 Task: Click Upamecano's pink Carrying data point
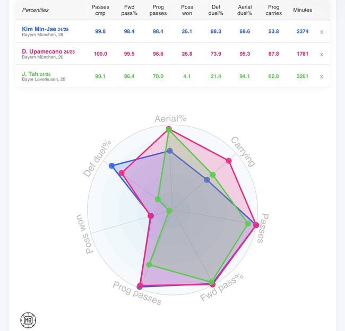click(229, 161)
